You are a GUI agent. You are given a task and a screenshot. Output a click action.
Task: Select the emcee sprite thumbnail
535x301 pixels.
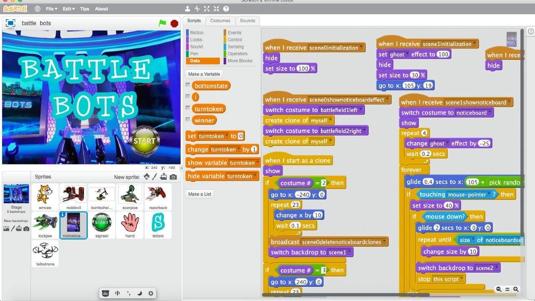(45, 196)
